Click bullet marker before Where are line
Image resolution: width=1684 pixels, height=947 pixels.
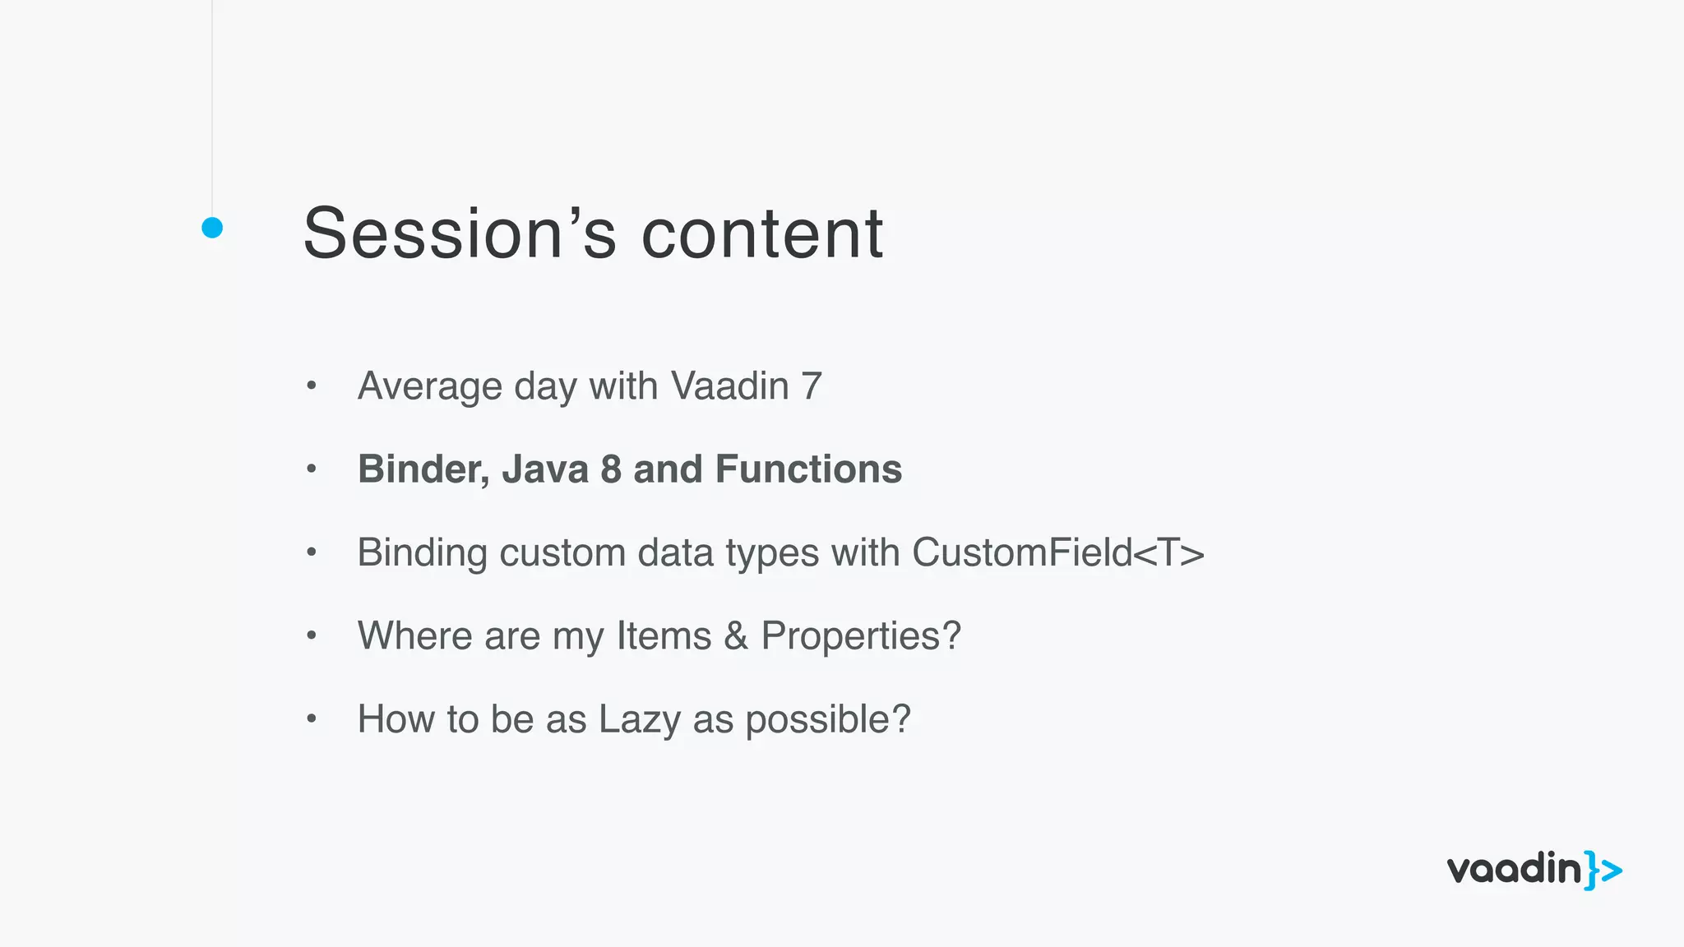click(311, 635)
